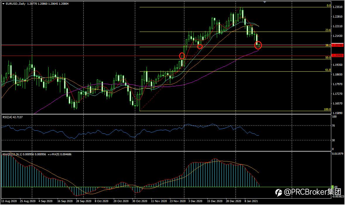Click the RSI scale value 30

click(333, 140)
